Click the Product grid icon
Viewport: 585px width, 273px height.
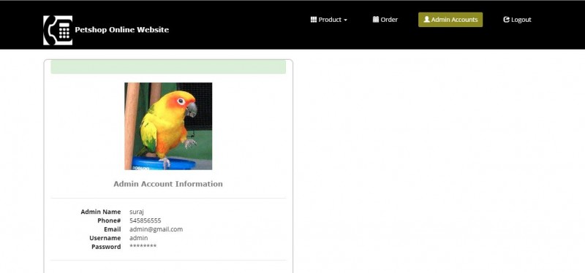click(x=314, y=20)
